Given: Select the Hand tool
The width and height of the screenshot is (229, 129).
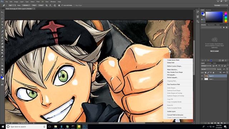Looking at the screenshot, I should pos(2,69).
